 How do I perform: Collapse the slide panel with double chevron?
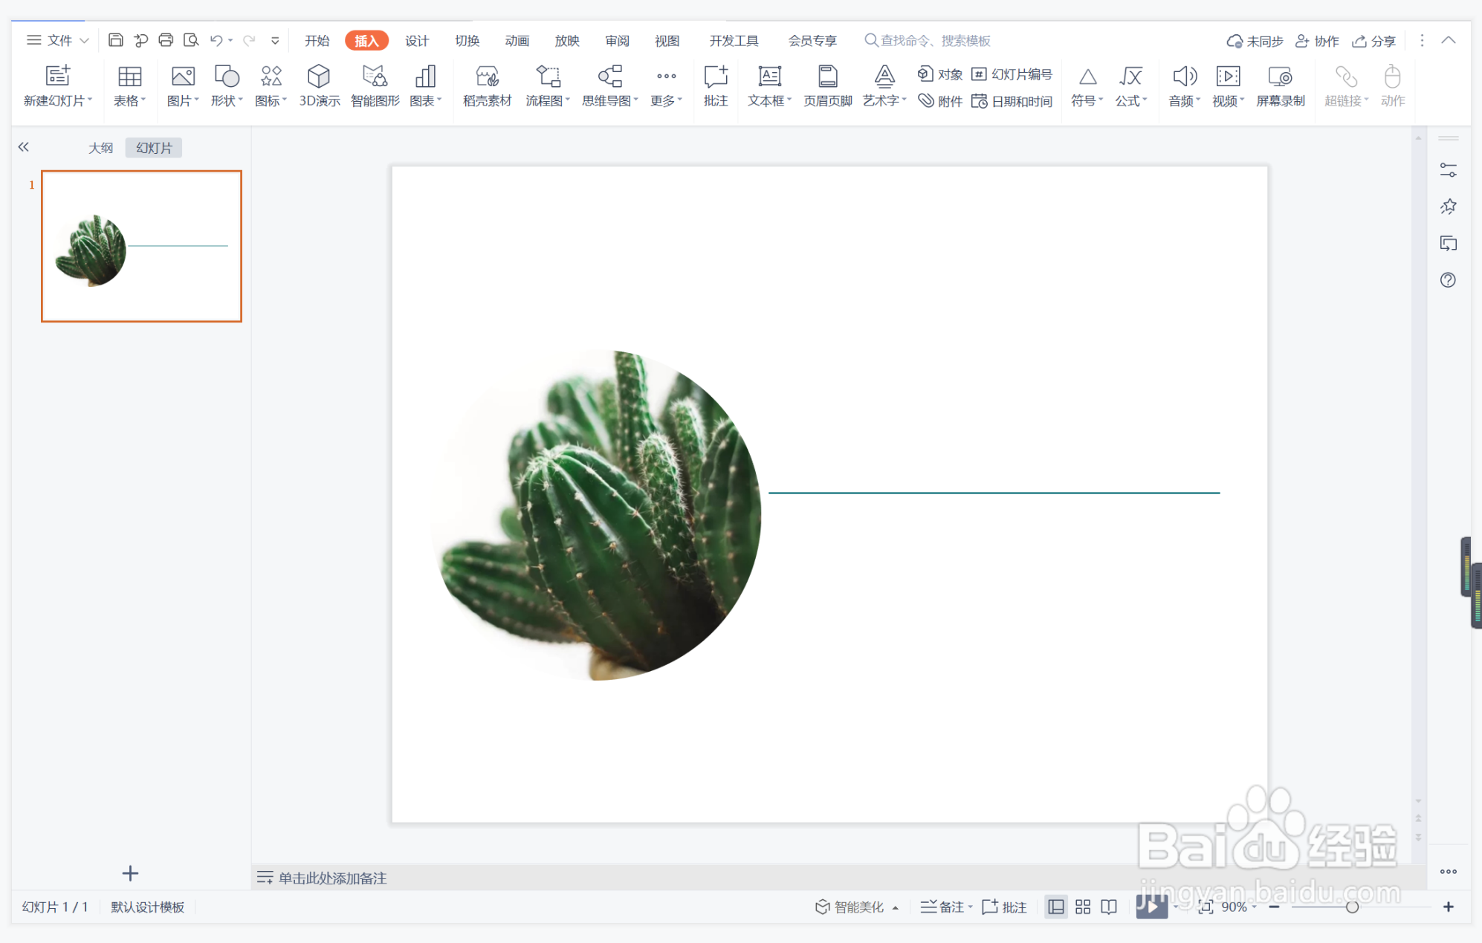pyautogui.click(x=24, y=147)
